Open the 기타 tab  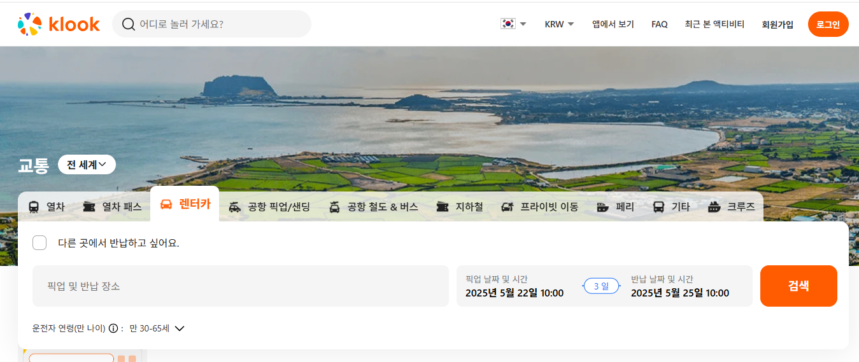pyautogui.click(x=672, y=207)
